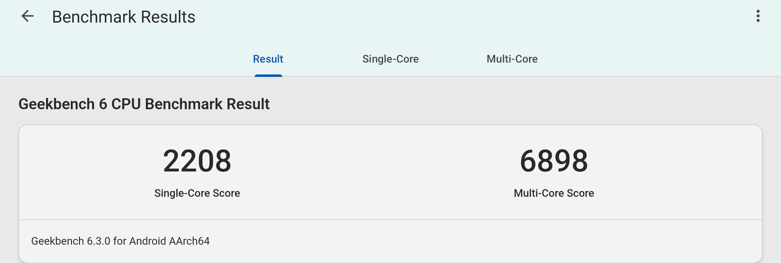Select the 6898 multi-core score number
This screenshot has width=781, height=263.
[554, 161]
